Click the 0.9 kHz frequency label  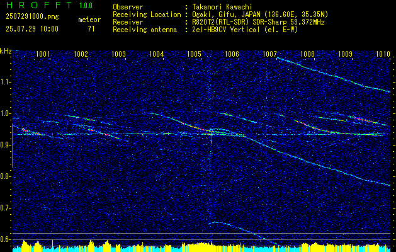point(6,145)
